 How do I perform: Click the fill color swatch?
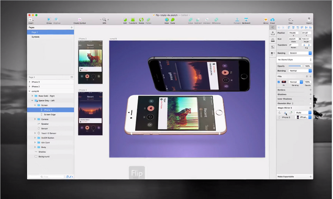pos(284,82)
